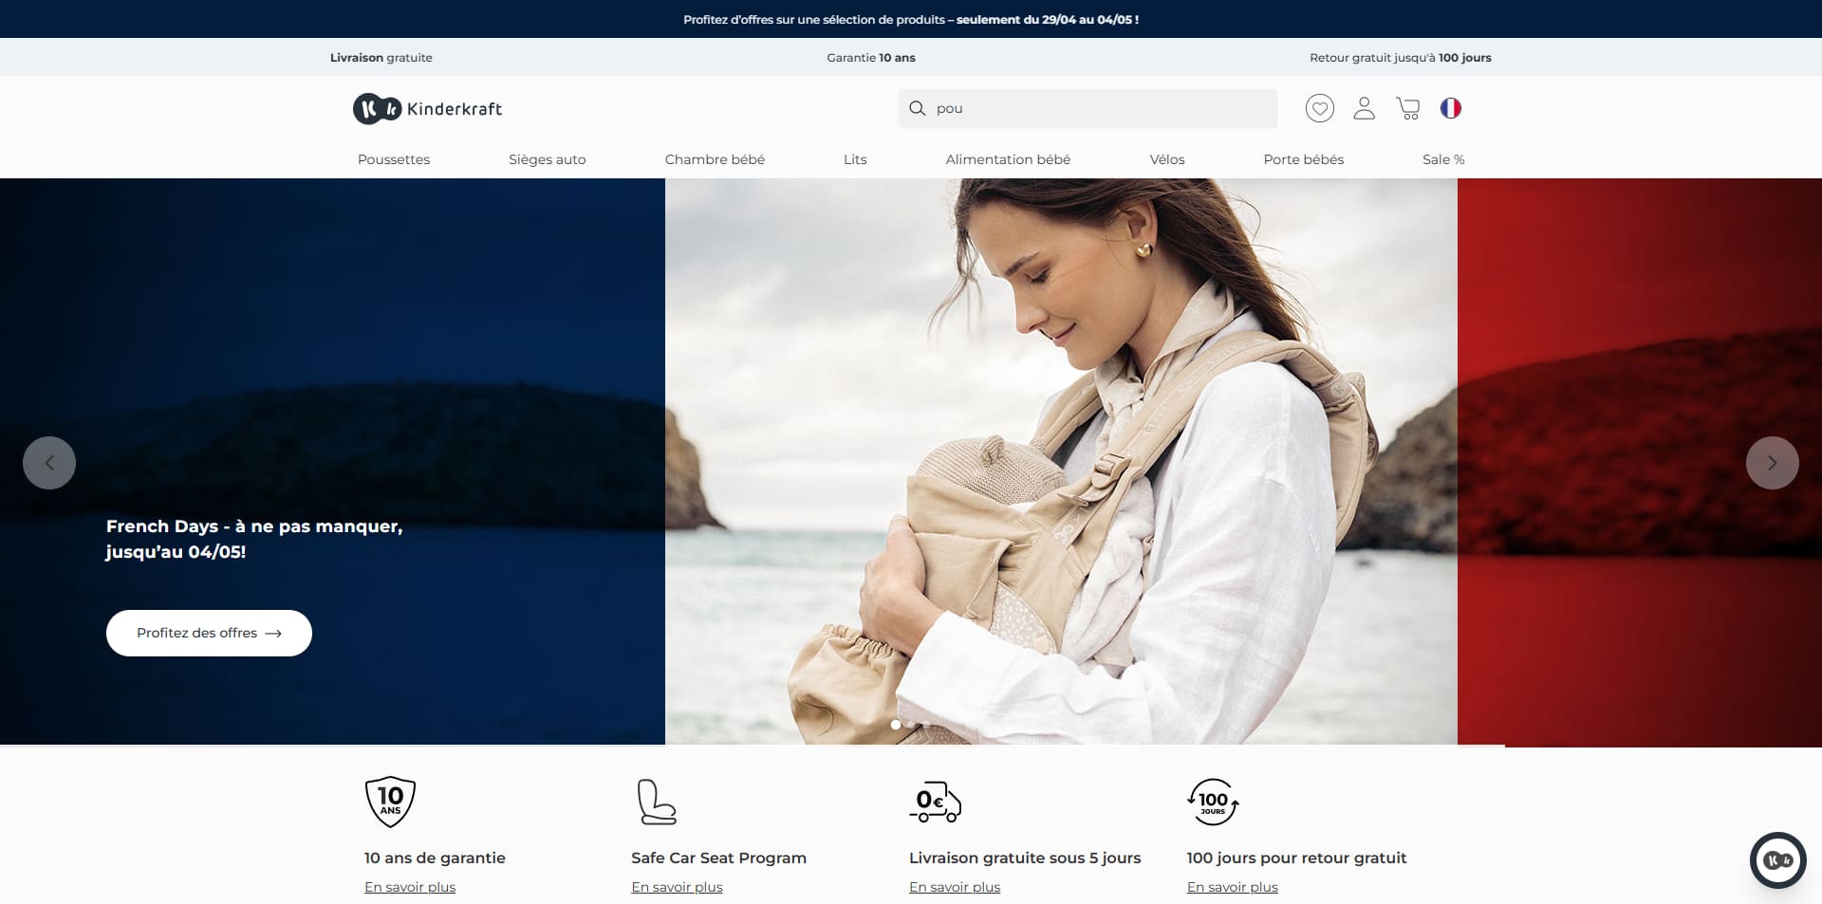This screenshot has width=1822, height=904.
Task: Open the user account icon
Action: [x=1364, y=108]
